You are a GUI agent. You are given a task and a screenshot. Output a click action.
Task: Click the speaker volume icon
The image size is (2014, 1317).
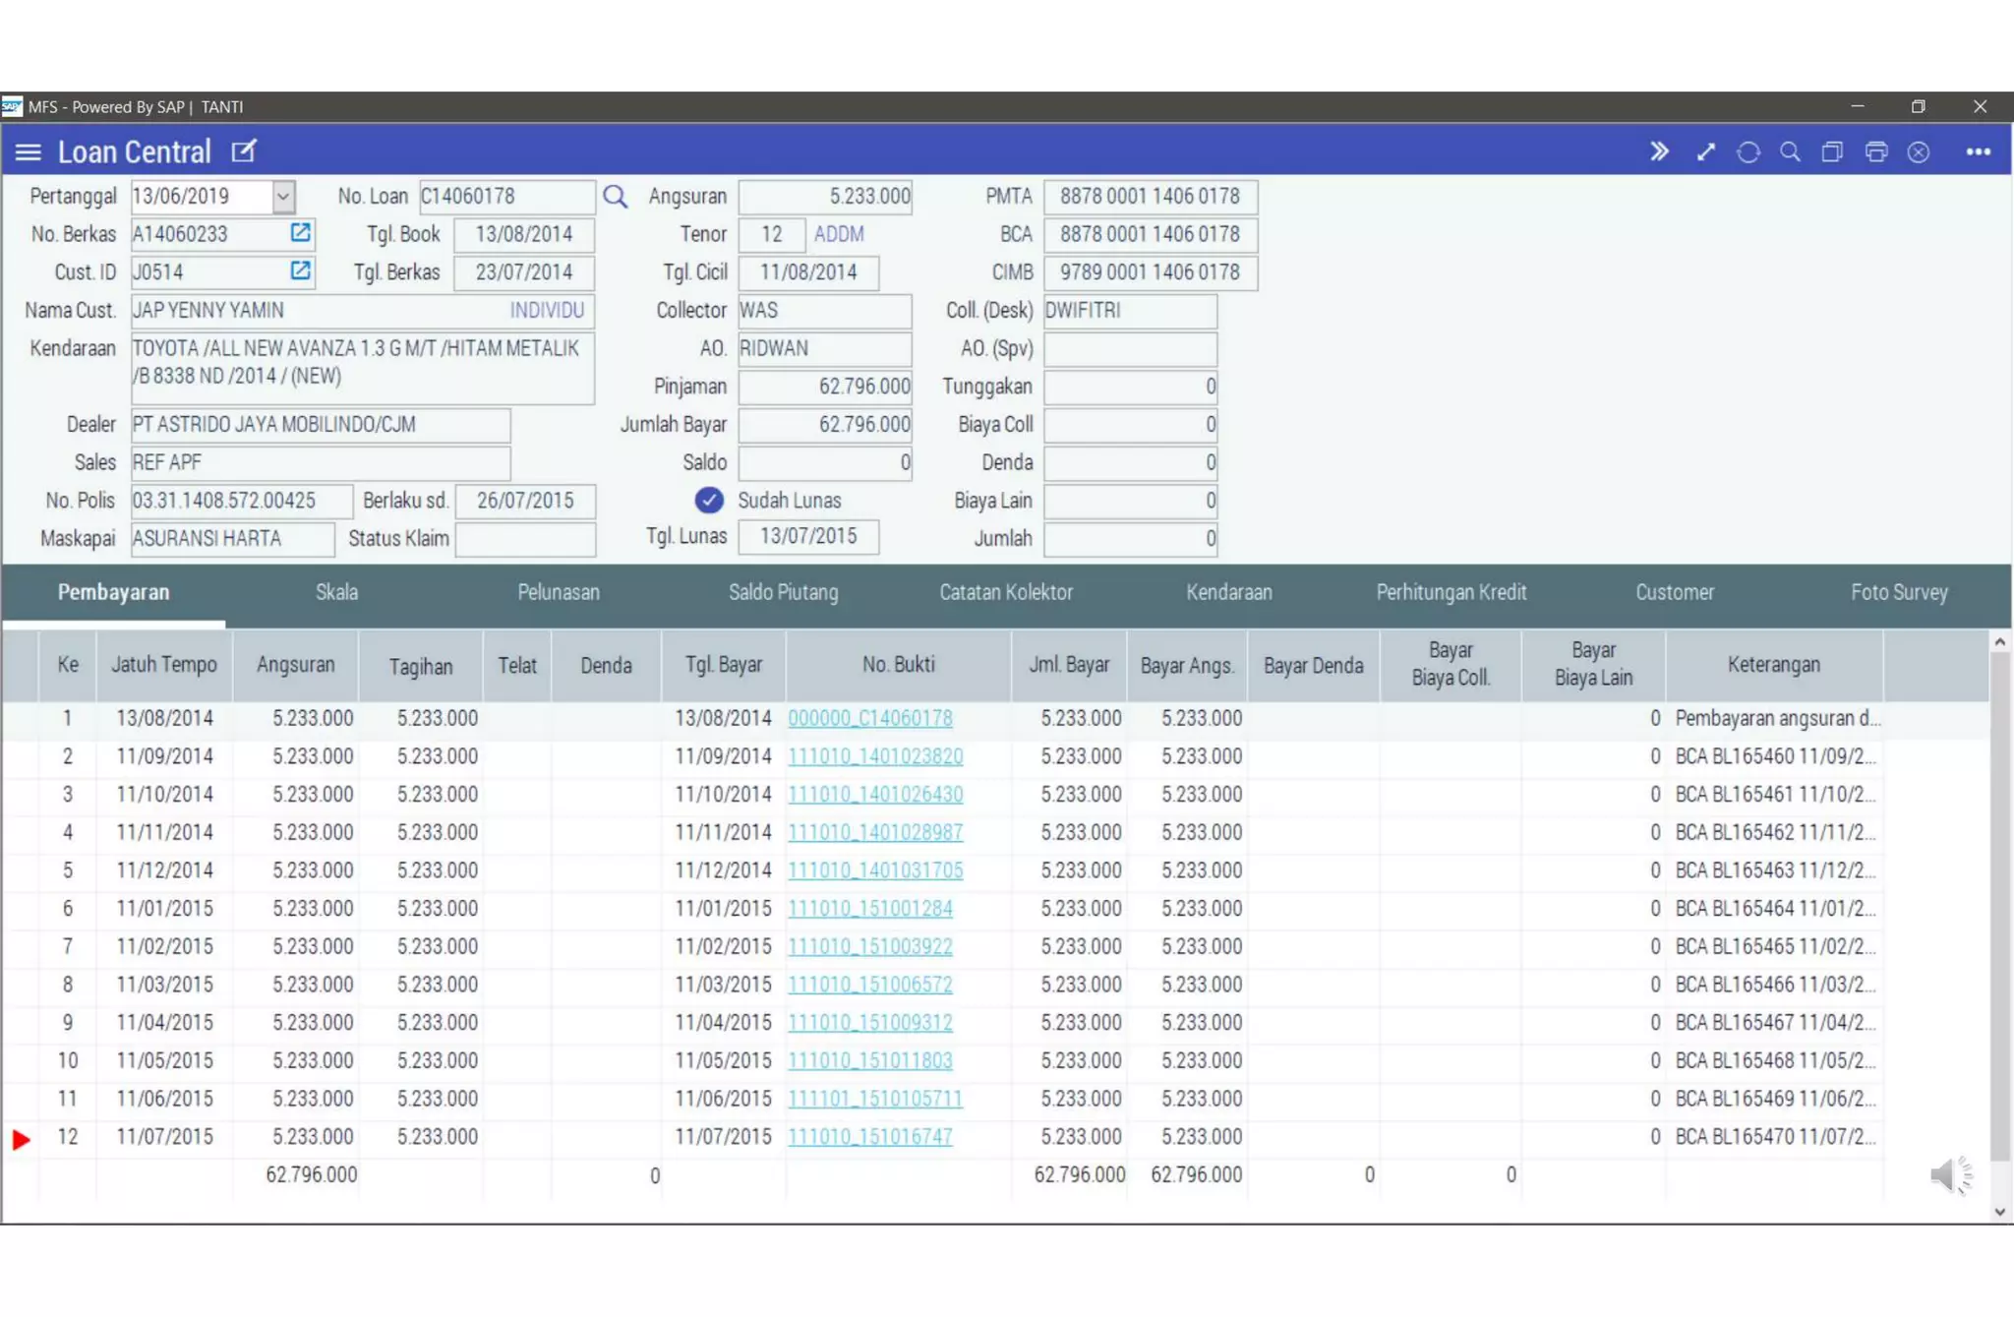point(1950,1174)
